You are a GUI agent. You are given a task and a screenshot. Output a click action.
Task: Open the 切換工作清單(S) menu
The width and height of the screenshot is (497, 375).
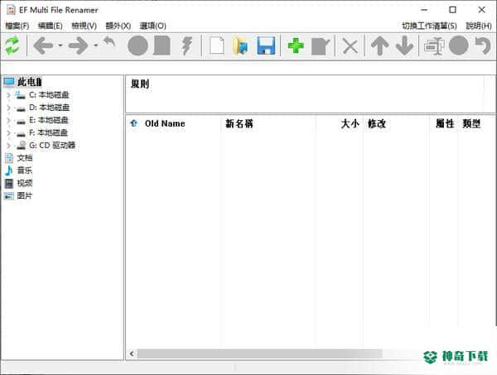429,26
